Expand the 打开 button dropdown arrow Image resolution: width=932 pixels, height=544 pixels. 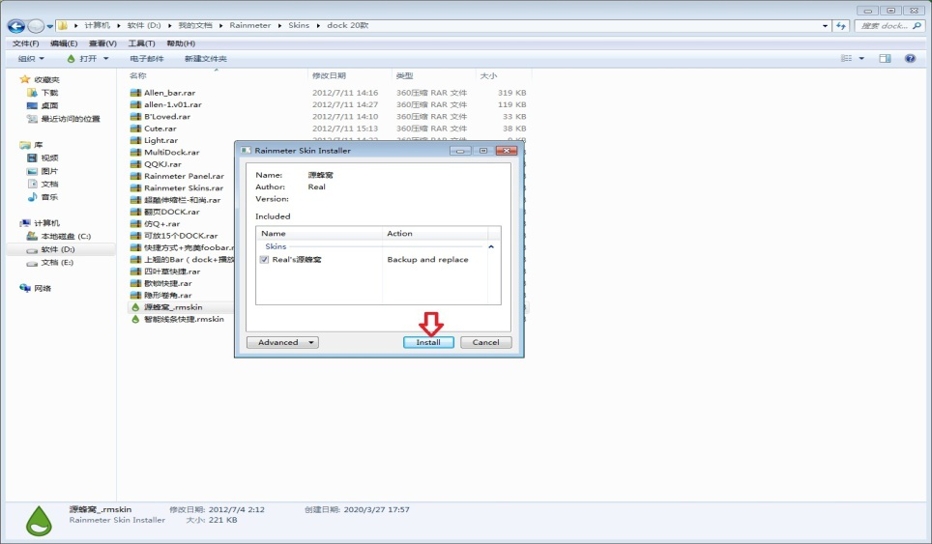click(105, 59)
